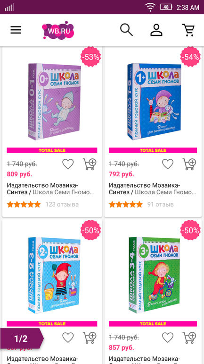
Task: Favorite the 792 руб. product with heart
Action: coord(168,164)
